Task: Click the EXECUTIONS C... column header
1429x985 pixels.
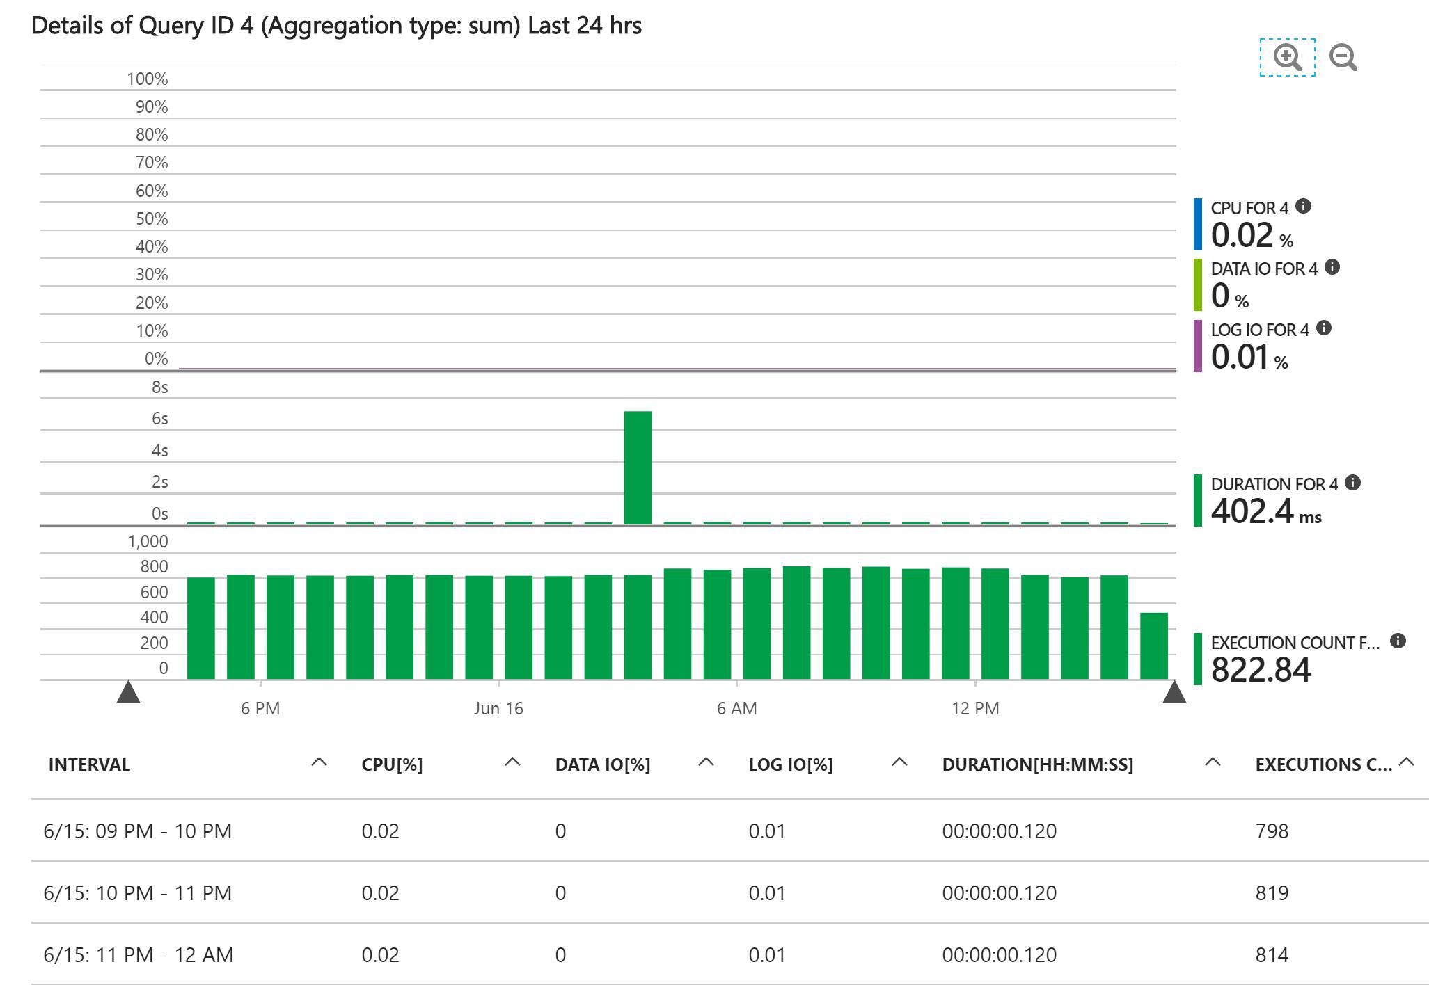Action: (1323, 764)
